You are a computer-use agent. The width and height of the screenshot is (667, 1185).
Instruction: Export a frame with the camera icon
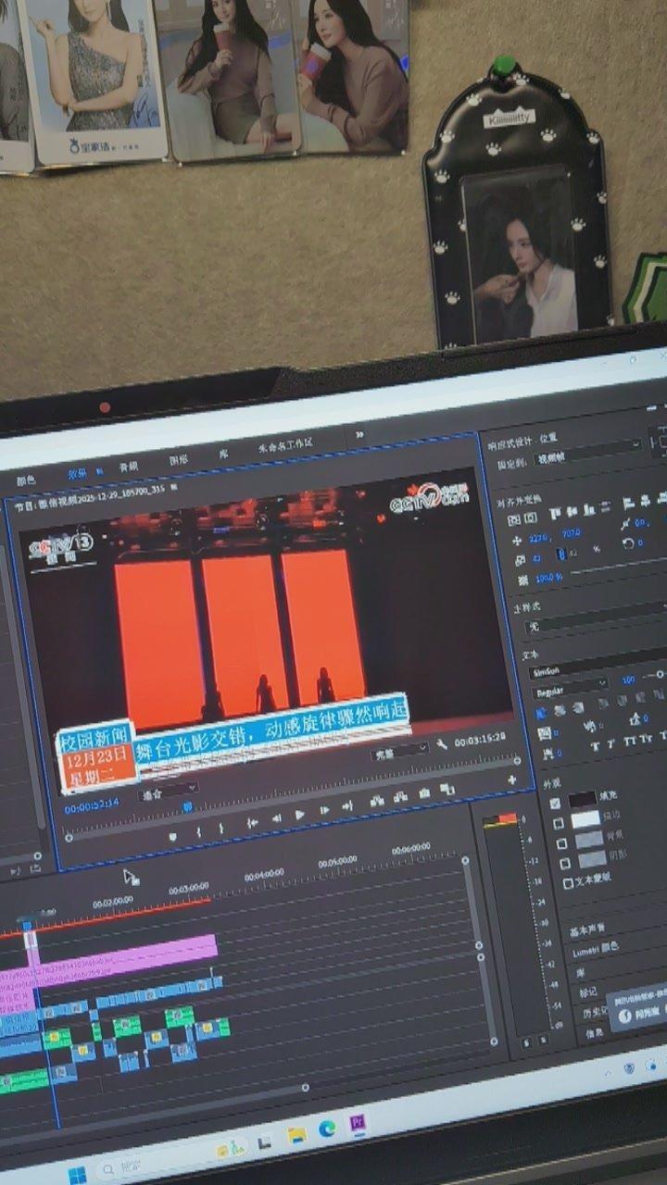pyautogui.click(x=423, y=792)
